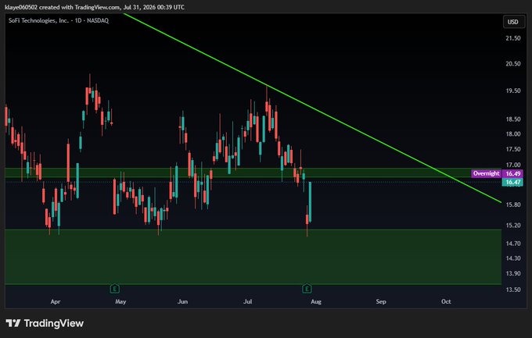Select the large green support zone rectangle
Viewport: 532px width, 338px height.
pos(253,257)
